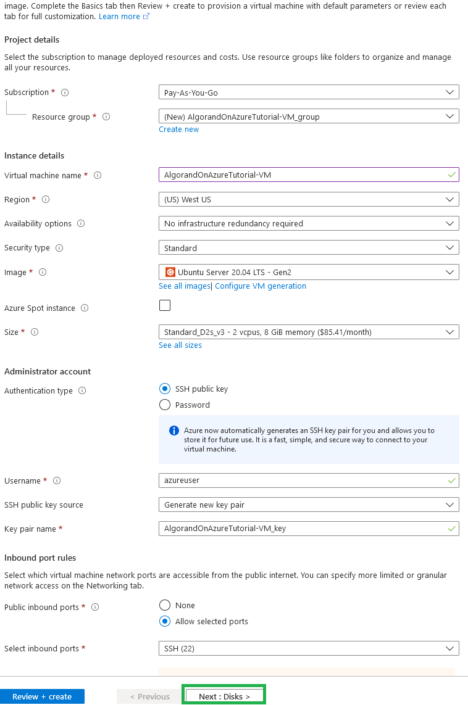The width and height of the screenshot is (468, 705).
Task: View the Public inbound ports info tooltip
Action: pos(94,607)
